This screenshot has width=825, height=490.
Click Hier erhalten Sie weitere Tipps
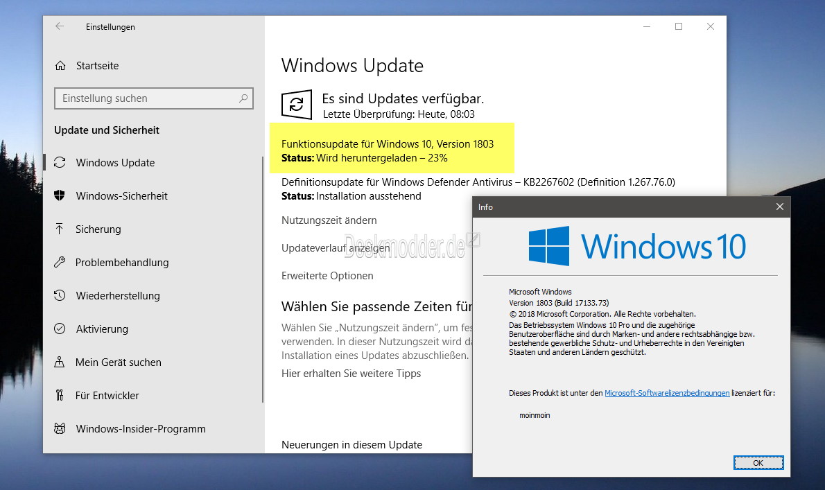point(351,374)
